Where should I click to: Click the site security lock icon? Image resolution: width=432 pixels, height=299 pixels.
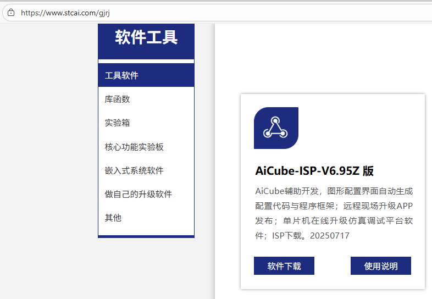[x=11, y=13]
